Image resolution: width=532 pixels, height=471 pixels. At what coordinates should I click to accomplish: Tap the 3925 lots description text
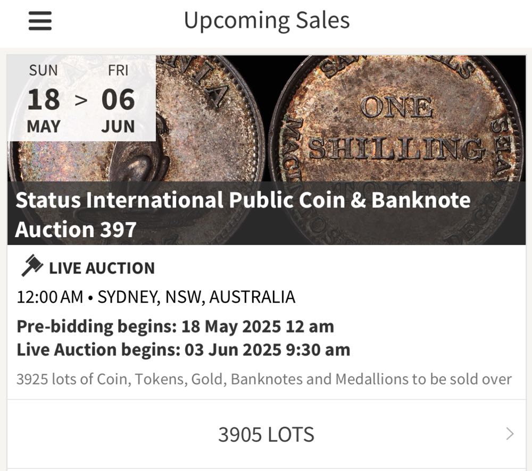[x=264, y=379]
